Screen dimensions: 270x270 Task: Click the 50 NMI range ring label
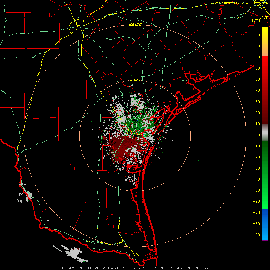135,80
